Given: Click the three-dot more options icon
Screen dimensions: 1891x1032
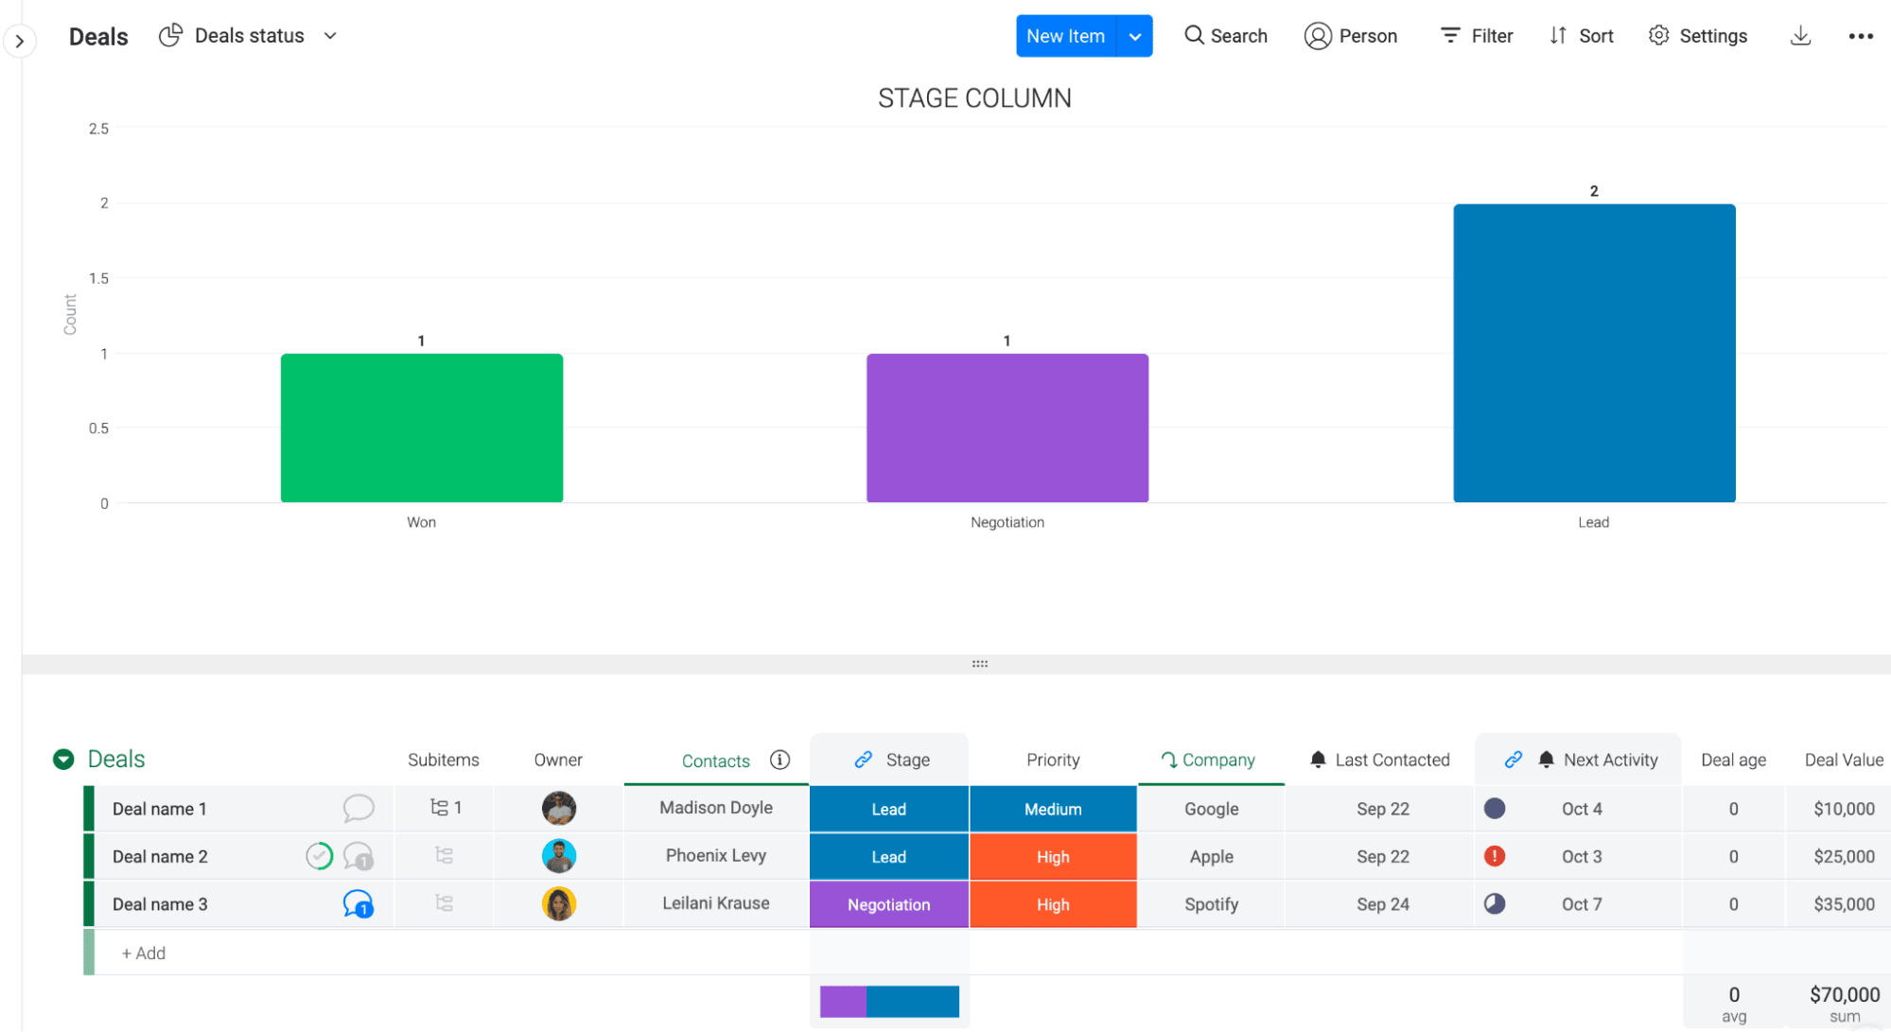Looking at the screenshot, I should tap(1861, 36).
